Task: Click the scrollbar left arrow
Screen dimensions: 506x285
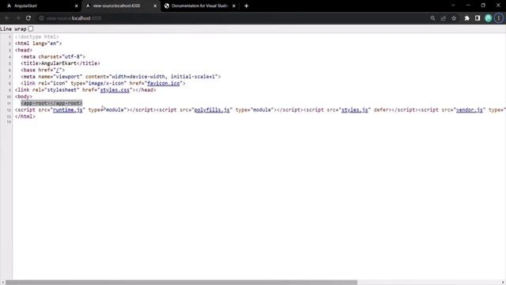Action: pyautogui.click(x=2, y=282)
